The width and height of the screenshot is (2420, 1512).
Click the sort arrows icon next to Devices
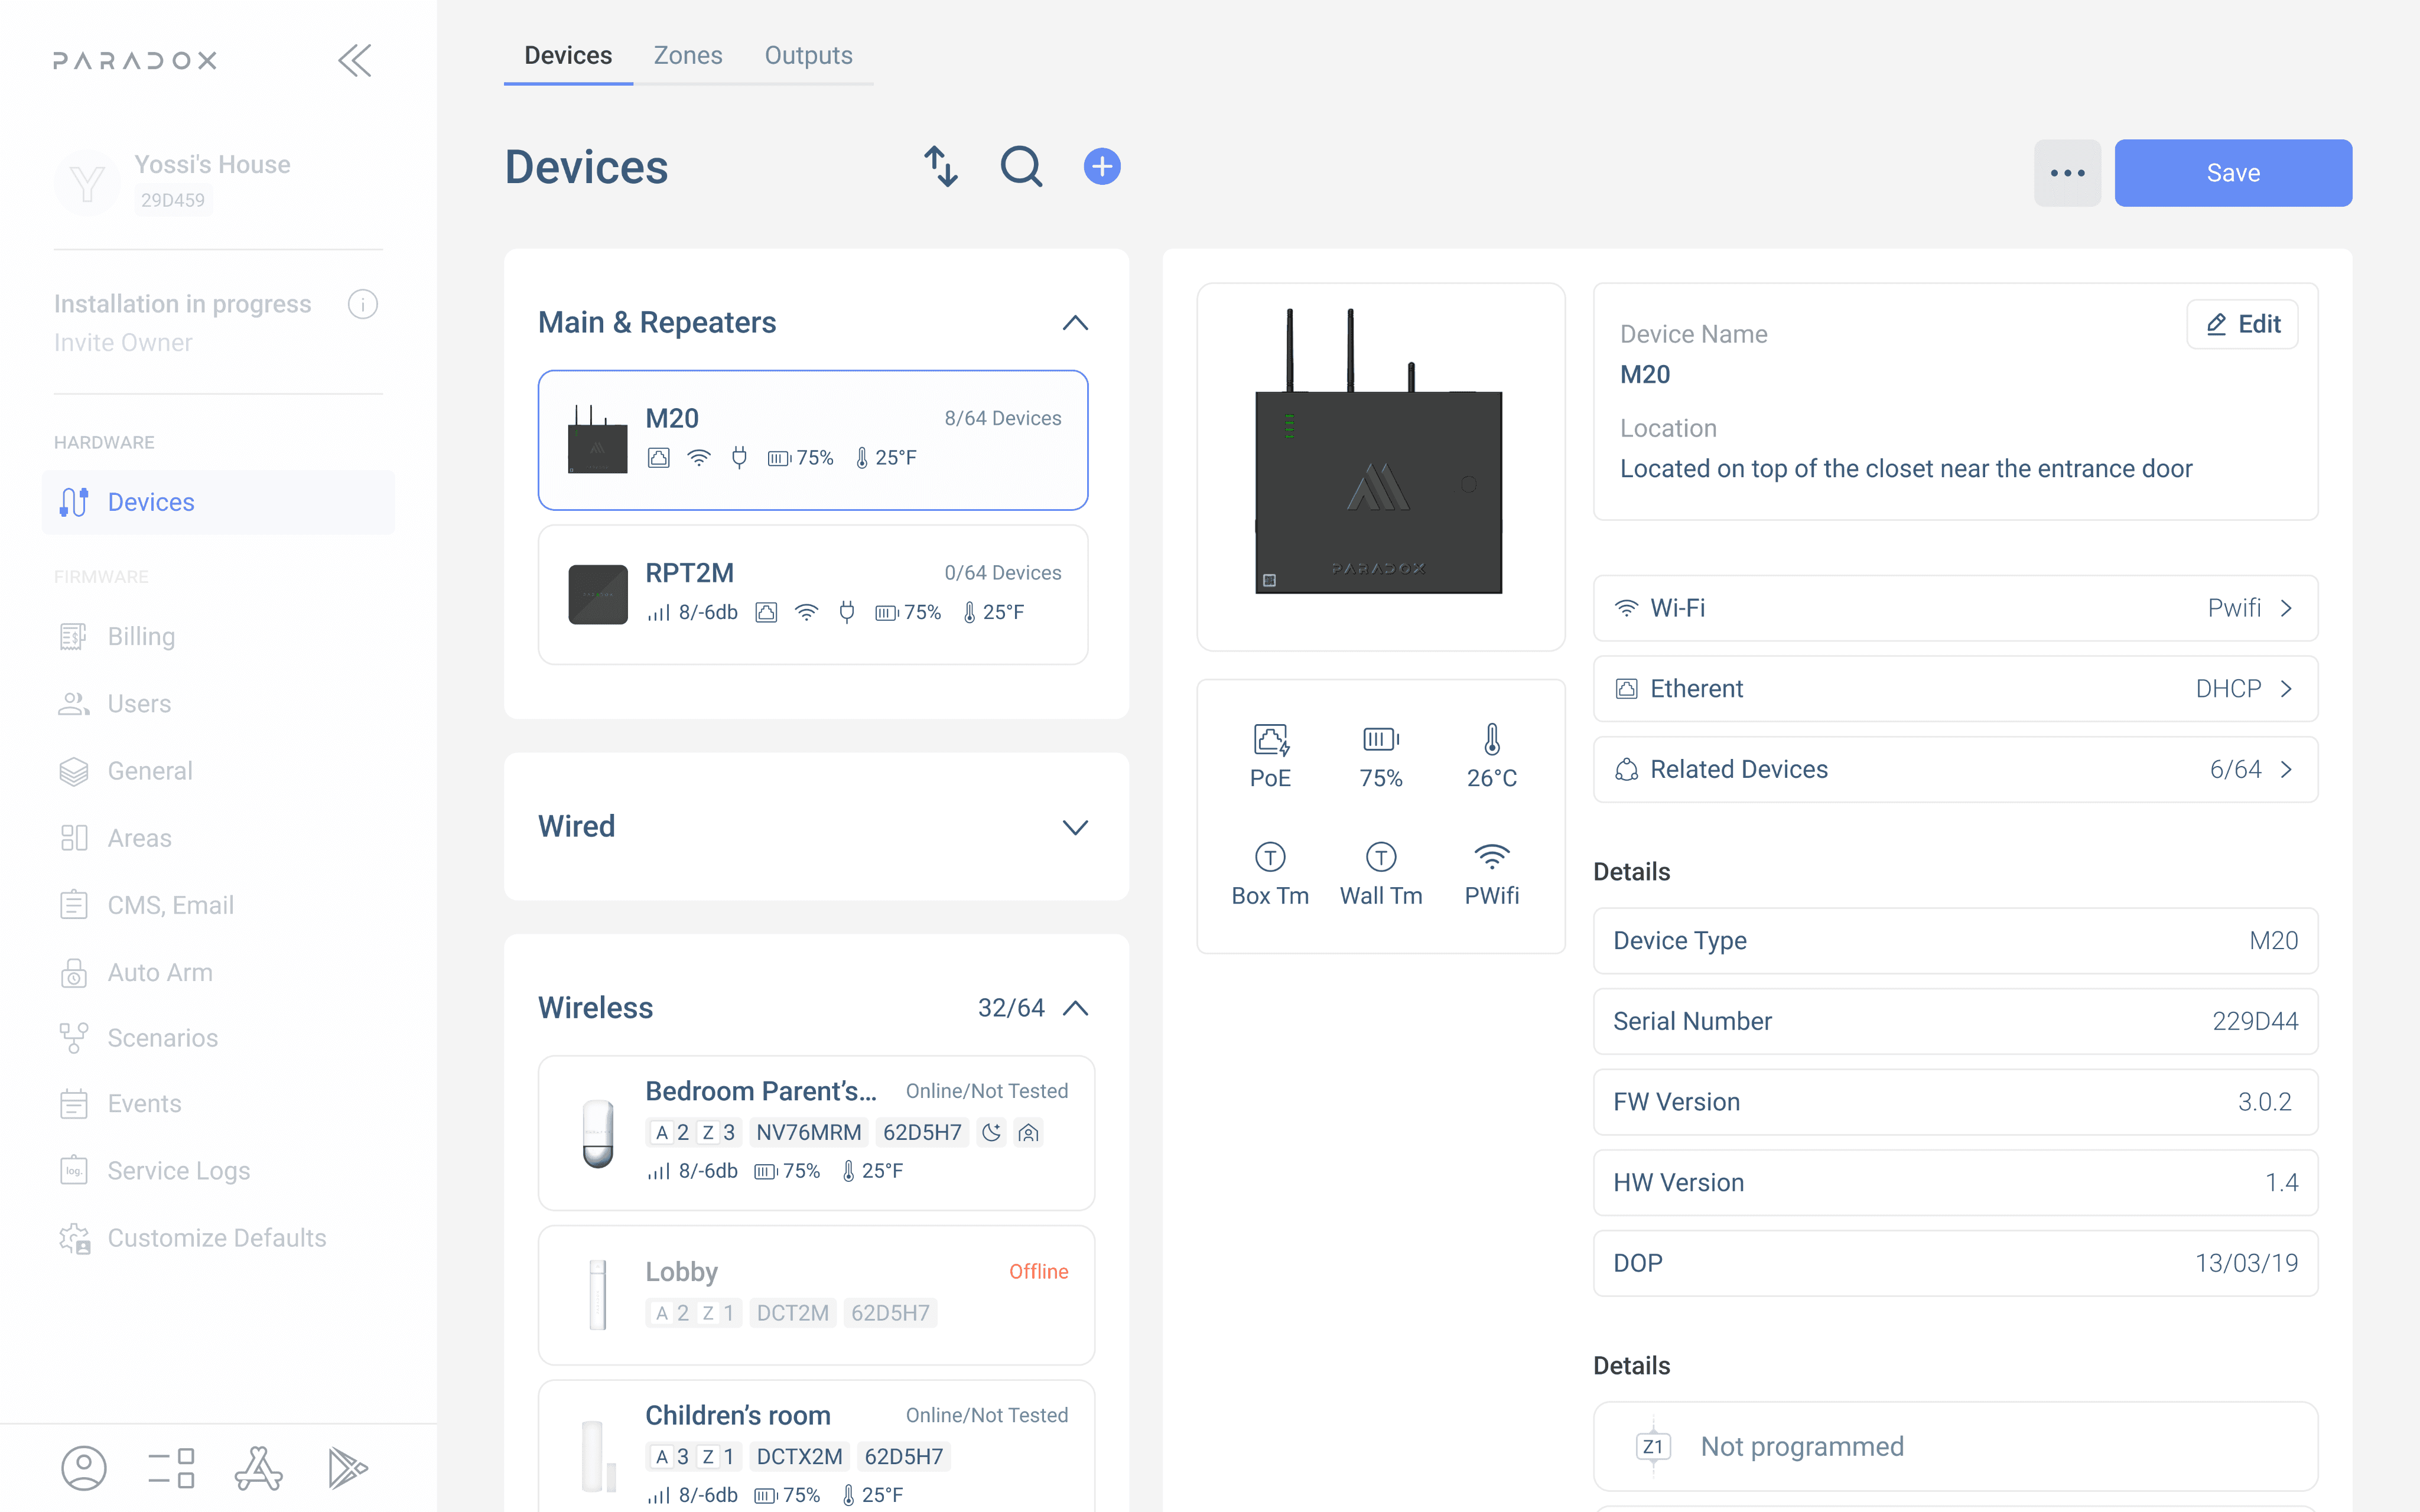(x=940, y=167)
